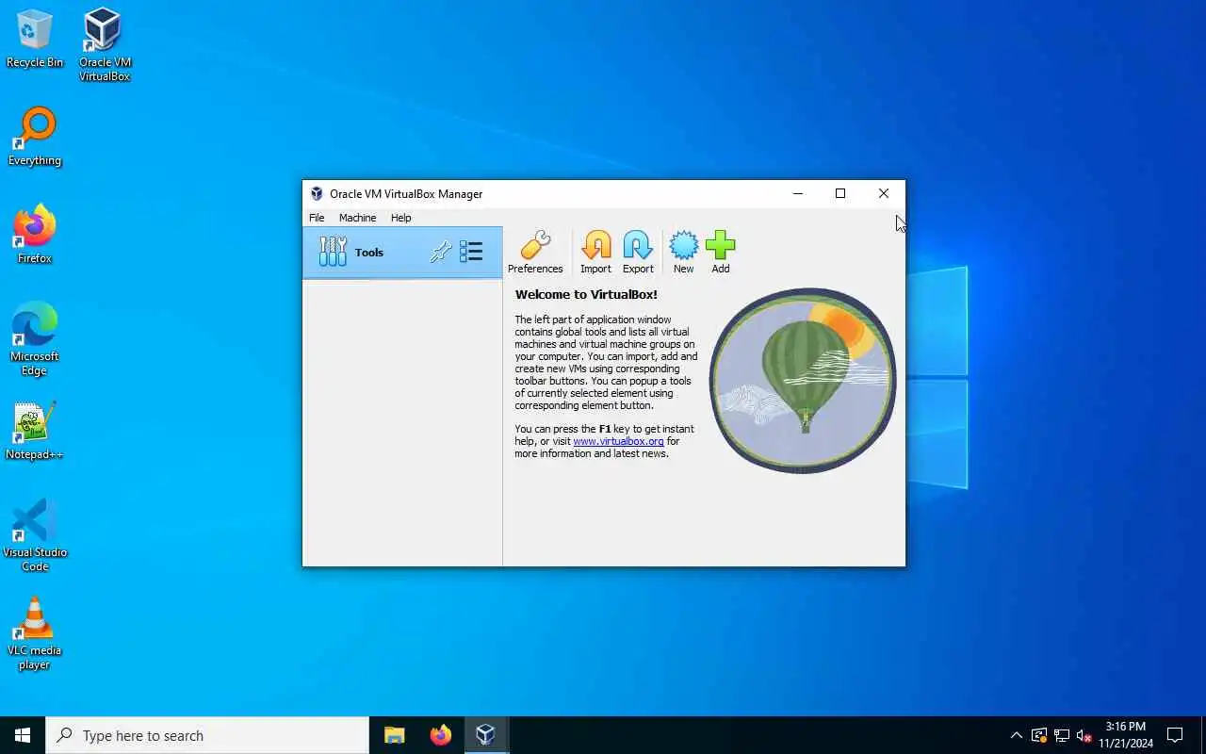Image resolution: width=1206 pixels, height=754 pixels.
Task: Select the Microsoft Edge desktop shortcut
Action: pyautogui.click(x=35, y=338)
